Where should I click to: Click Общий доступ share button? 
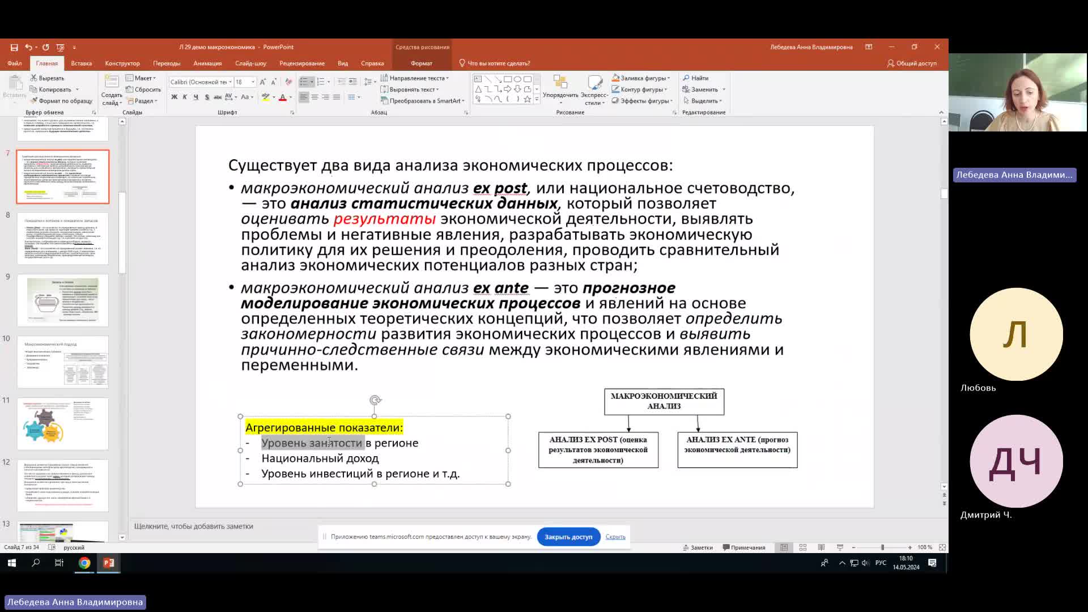(912, 63)
